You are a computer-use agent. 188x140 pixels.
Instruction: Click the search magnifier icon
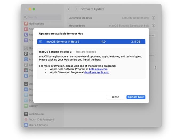[x=25, y=17]
